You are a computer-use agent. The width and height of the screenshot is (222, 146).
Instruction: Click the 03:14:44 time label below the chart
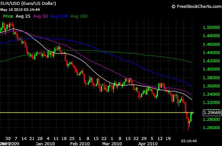pos(189,141)
